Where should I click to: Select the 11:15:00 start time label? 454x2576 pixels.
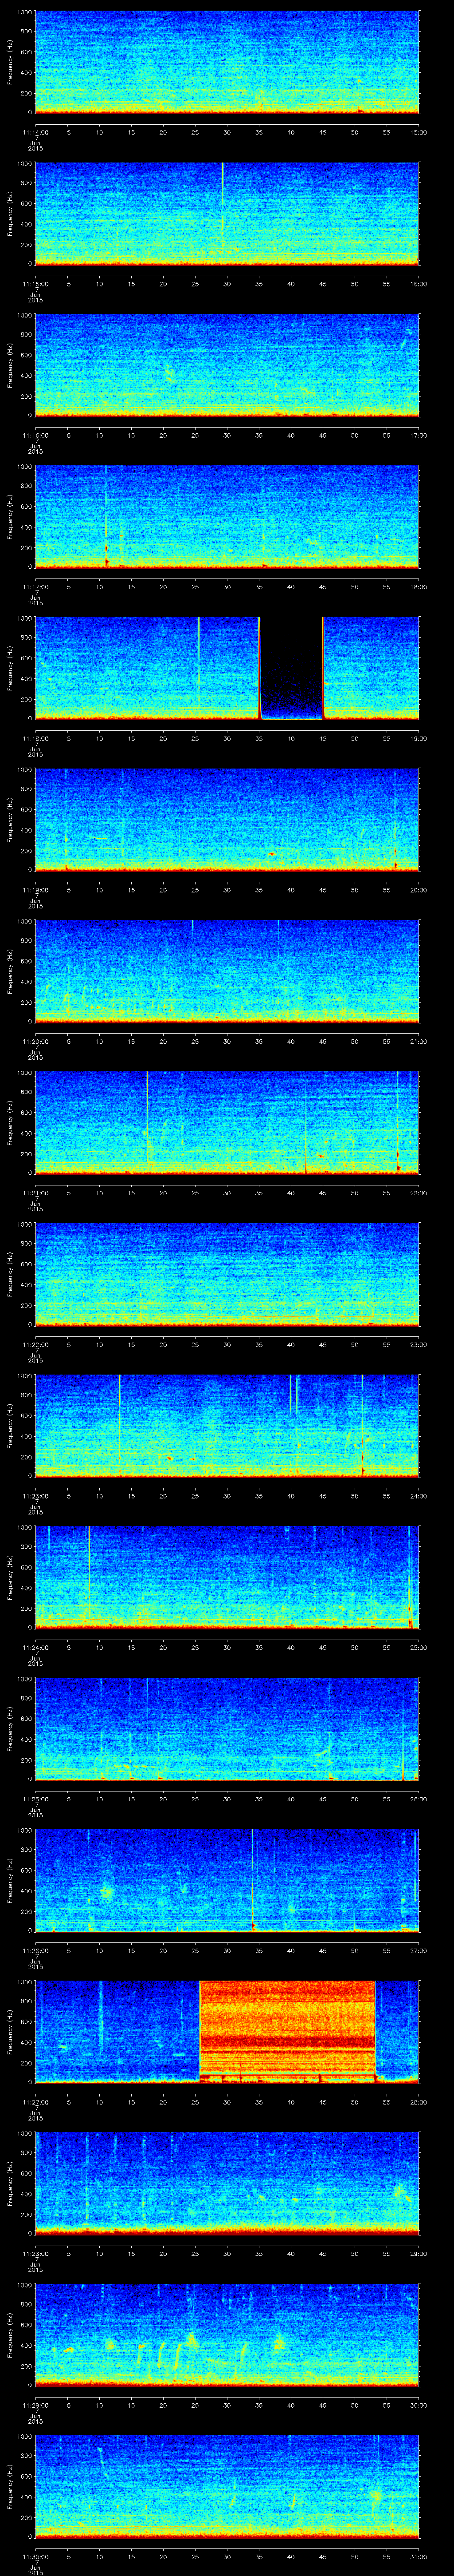pyautogui.click(x=35, y=284)
